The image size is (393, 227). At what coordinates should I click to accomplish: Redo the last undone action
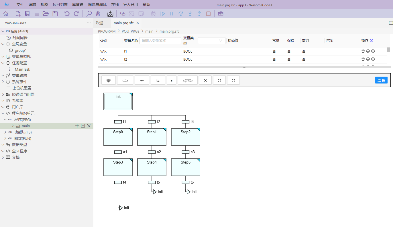click(76, 13)
